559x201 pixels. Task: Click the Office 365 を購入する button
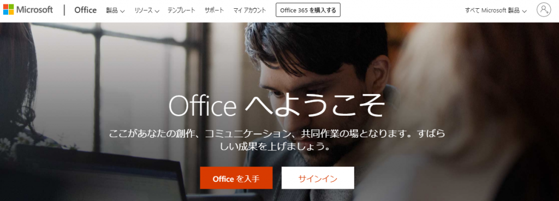pyautogui.click(x=308, y=10)
